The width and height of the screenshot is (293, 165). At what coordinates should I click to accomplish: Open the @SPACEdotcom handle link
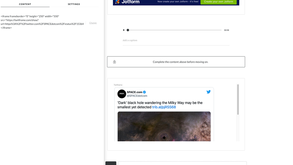pyautogui.click(x=137, y=96)
